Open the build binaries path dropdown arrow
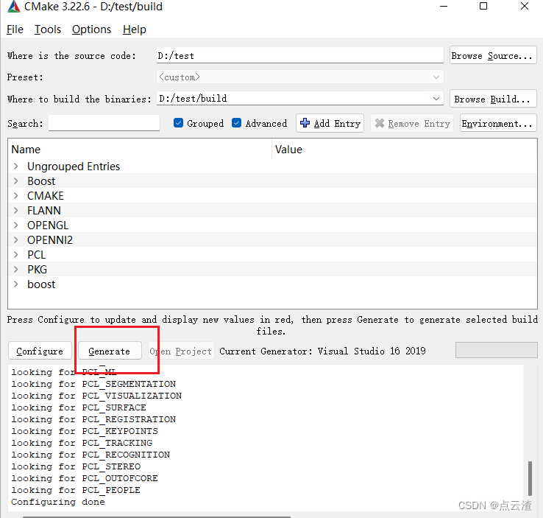The image size is (543, 518). pyautogui.click(x=436, y=99)
